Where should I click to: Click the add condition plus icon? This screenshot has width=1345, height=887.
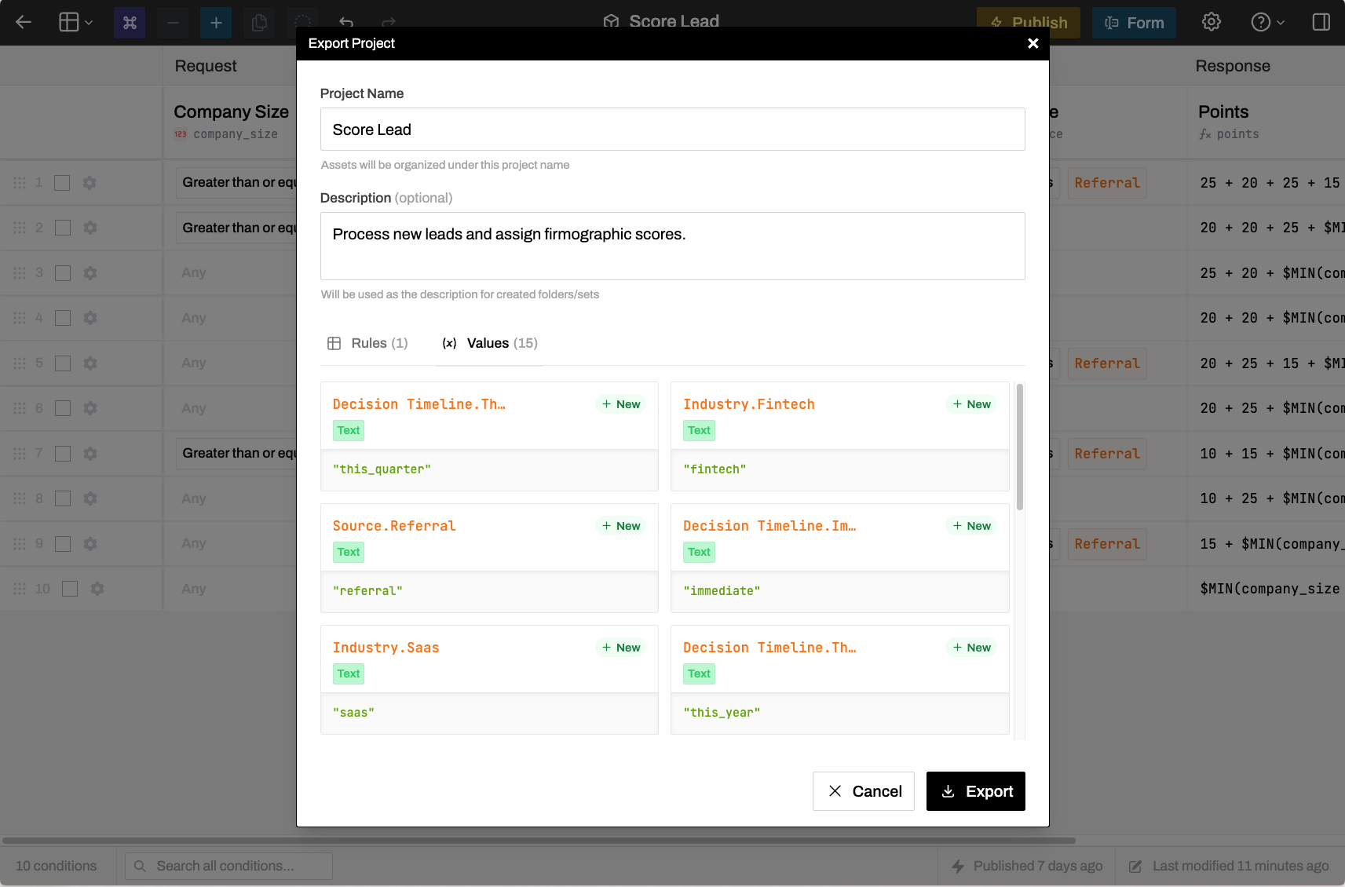[216, 22]
